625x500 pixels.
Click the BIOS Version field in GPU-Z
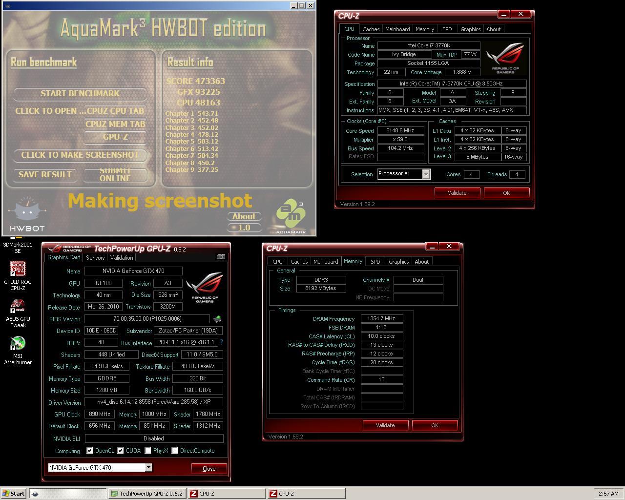[147, 319]
